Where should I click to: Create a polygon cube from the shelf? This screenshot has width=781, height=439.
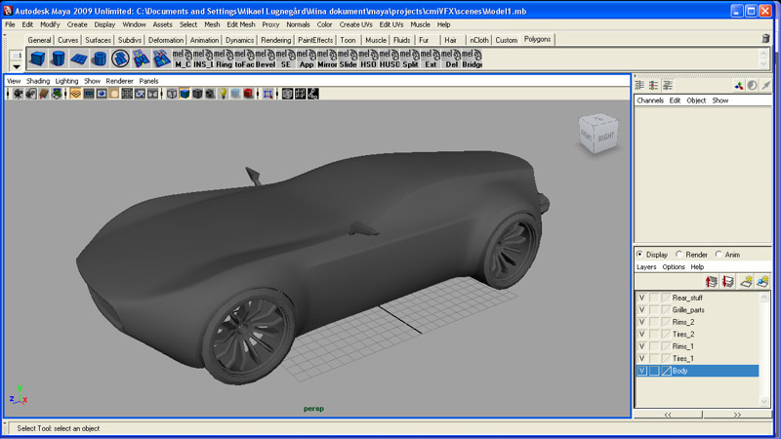(37, 59)
